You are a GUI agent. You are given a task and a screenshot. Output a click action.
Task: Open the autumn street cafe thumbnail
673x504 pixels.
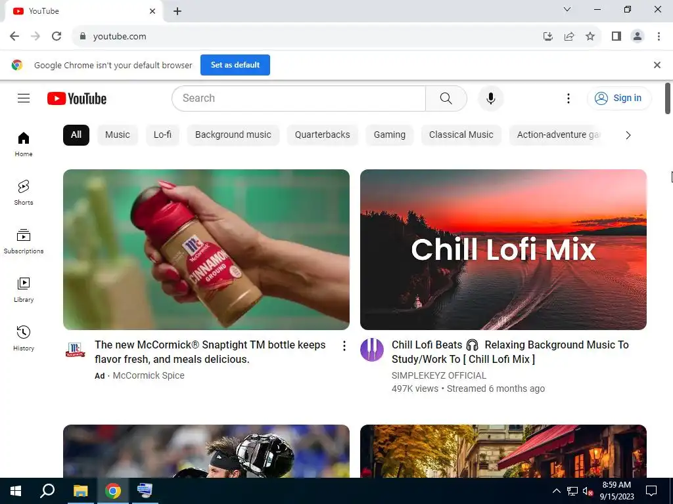503,451
